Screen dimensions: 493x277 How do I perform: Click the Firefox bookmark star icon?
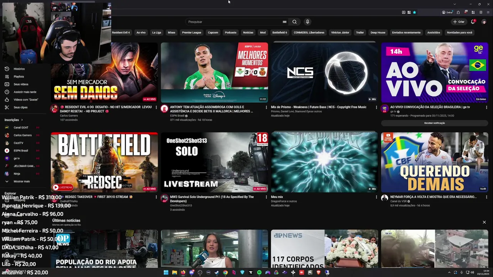pyautogui.click(x=414, y=12)
